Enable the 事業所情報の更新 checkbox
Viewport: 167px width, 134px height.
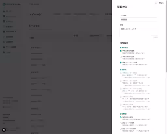[121, 57]
